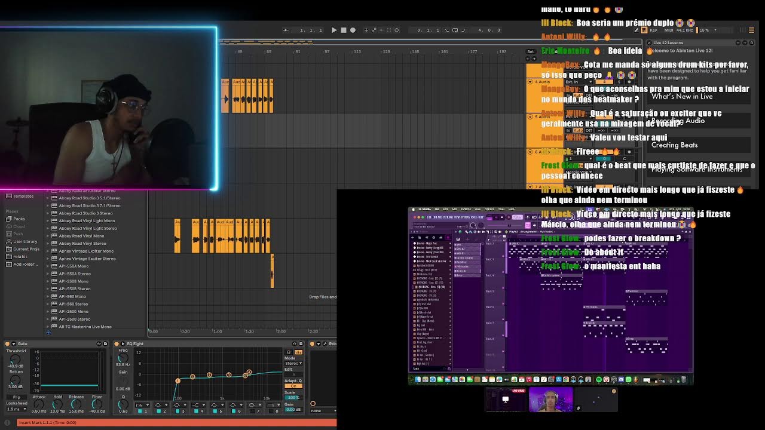Toggle the Loop switch in transport bar

coord(455,30)
